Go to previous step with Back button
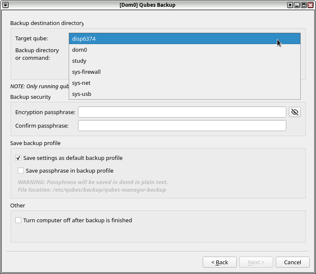Screen dimensions: 316x274 tap(219, 262)
